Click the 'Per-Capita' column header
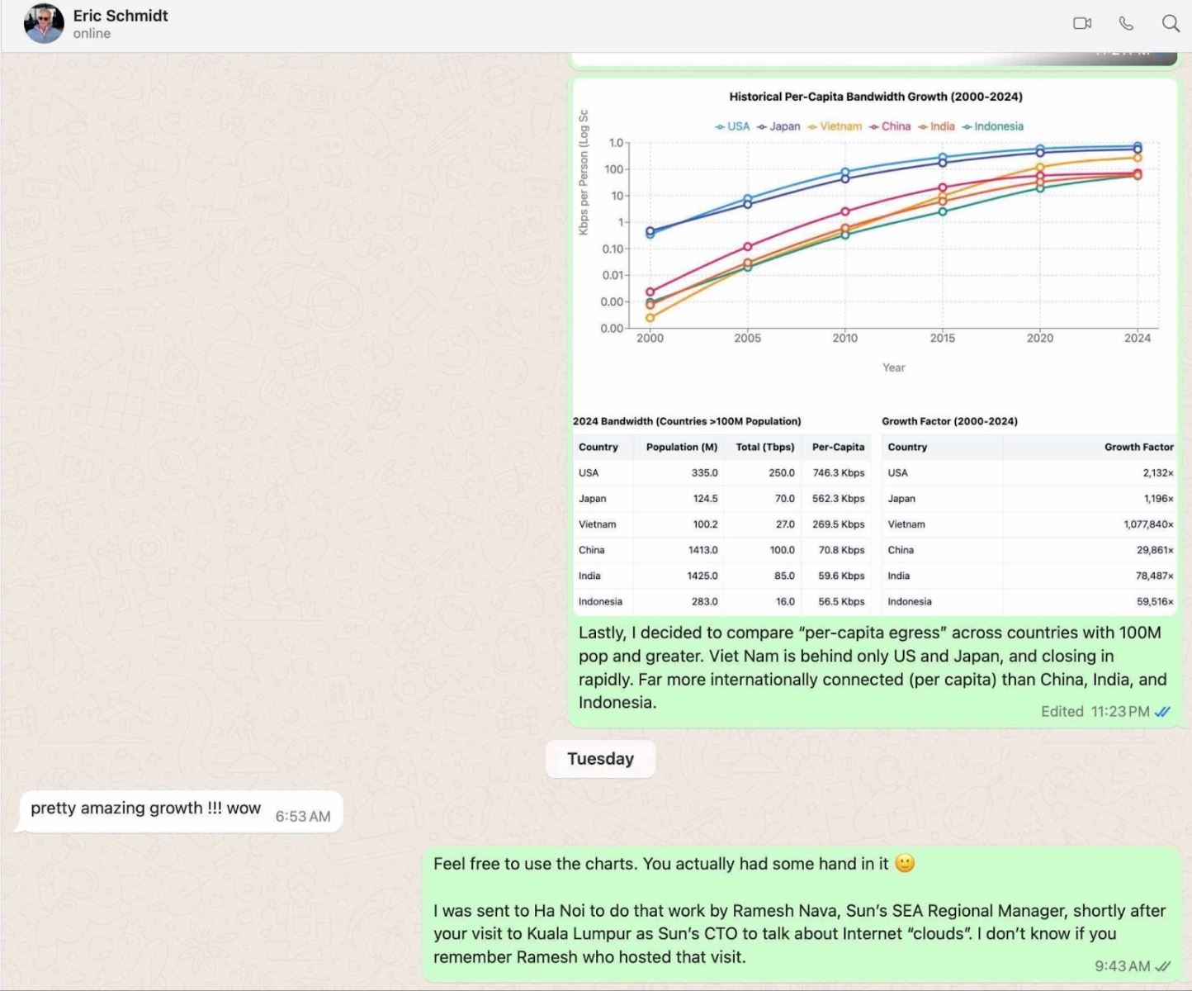 pos(838,447)
